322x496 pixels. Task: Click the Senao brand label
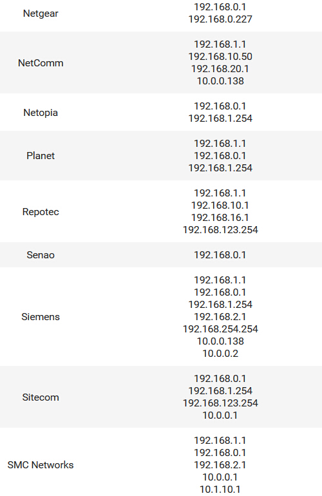(41, 255)
